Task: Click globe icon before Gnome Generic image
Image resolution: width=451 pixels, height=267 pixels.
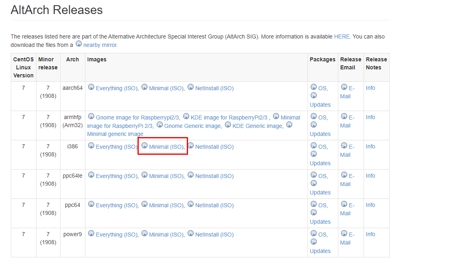Action: (x=160, y=125)
